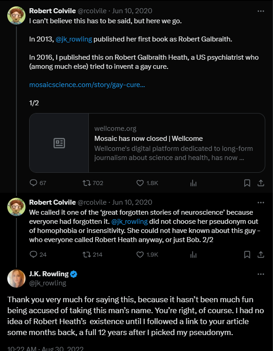Open reply on the 2/2 tweet with 24 replies

tap(33, 254)
